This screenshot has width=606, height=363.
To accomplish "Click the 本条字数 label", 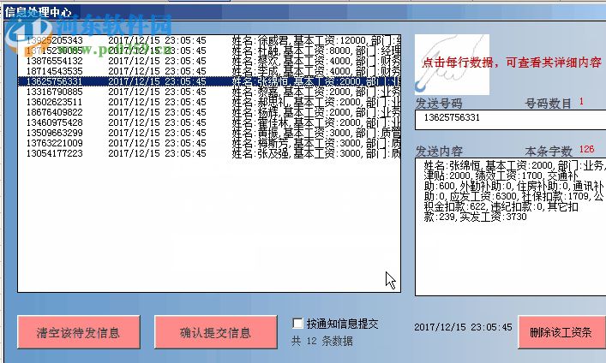I will tap(549, 151).
